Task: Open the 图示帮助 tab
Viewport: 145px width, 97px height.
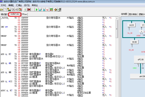Action: (133, 14)
